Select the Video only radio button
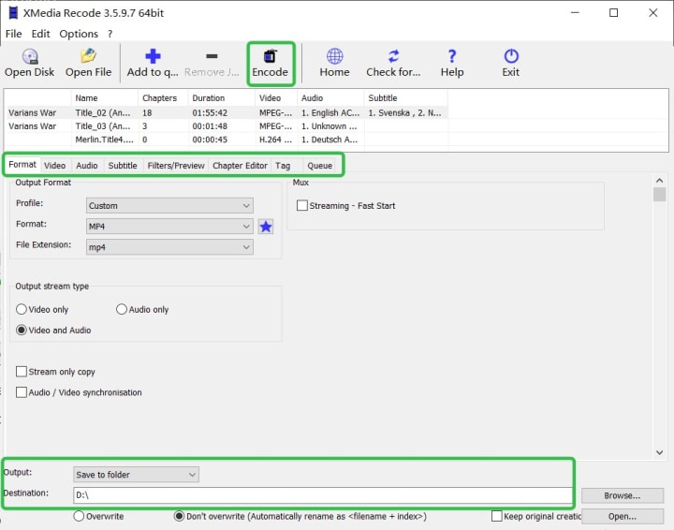 [21, 309]
